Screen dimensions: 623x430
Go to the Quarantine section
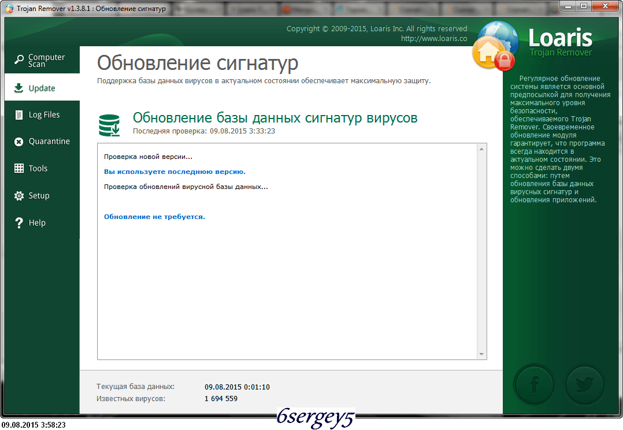pos(42,142)
